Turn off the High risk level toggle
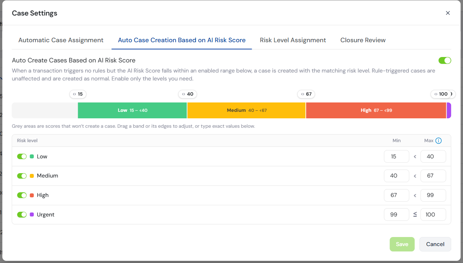This screenshot has height=263, width=463. coord(22,195)
